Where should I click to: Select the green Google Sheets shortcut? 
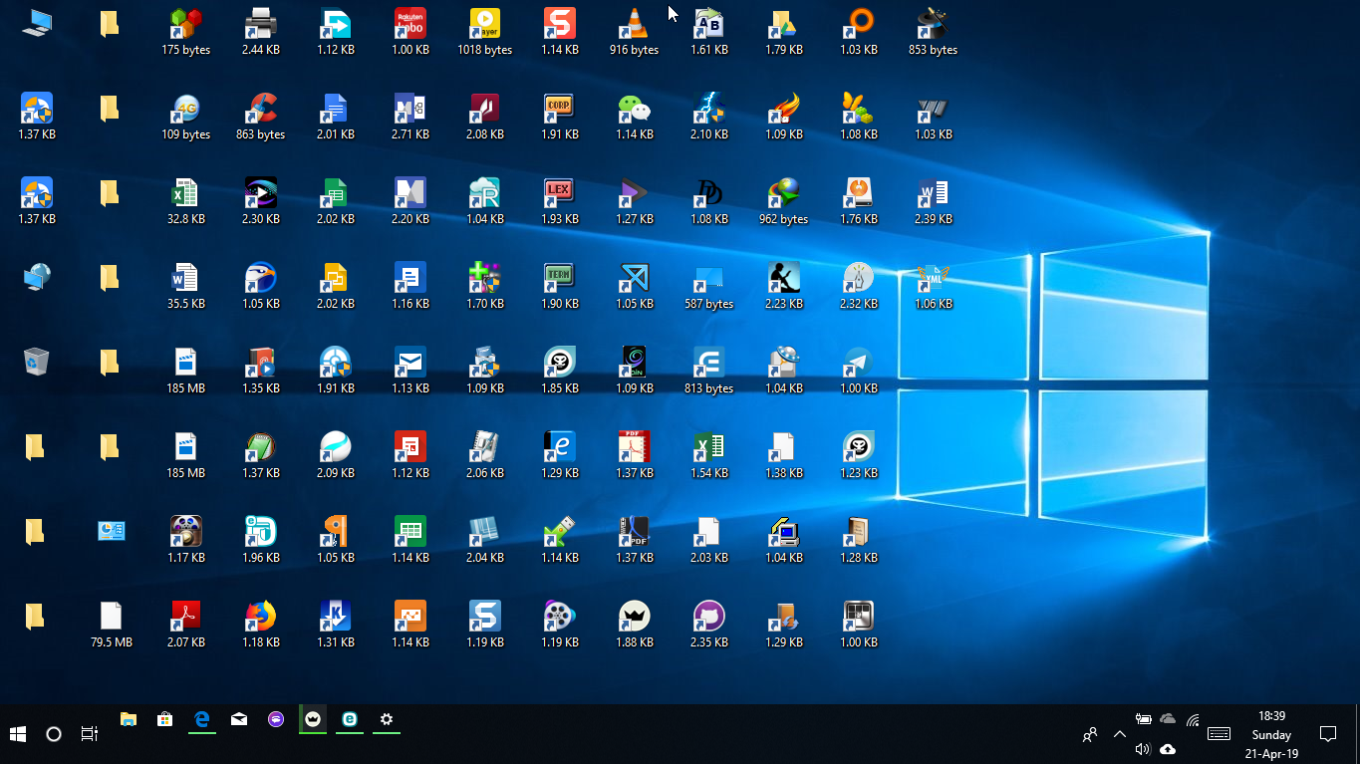[x=335, y=192]
